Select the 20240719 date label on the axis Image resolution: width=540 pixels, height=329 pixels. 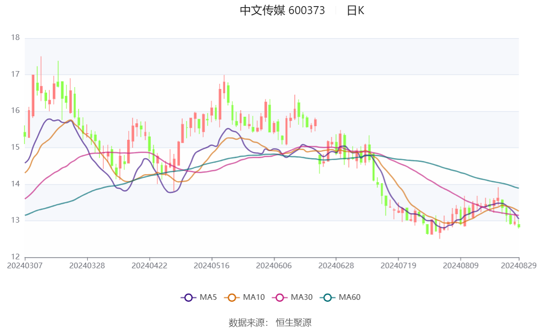[398, 265]
